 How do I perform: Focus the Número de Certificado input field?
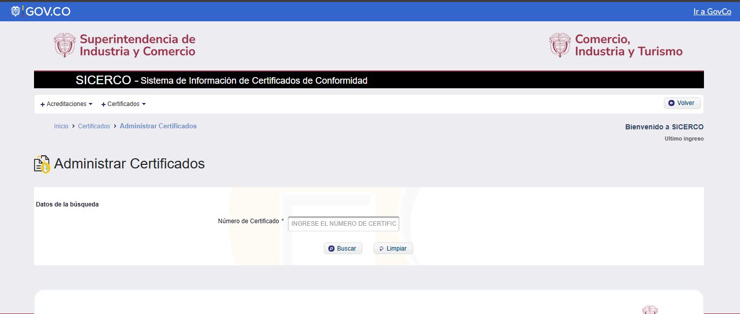(x=343, y=223)
